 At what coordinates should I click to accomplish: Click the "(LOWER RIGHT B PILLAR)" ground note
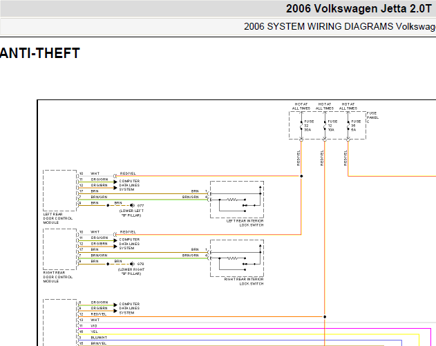(131, 271)
